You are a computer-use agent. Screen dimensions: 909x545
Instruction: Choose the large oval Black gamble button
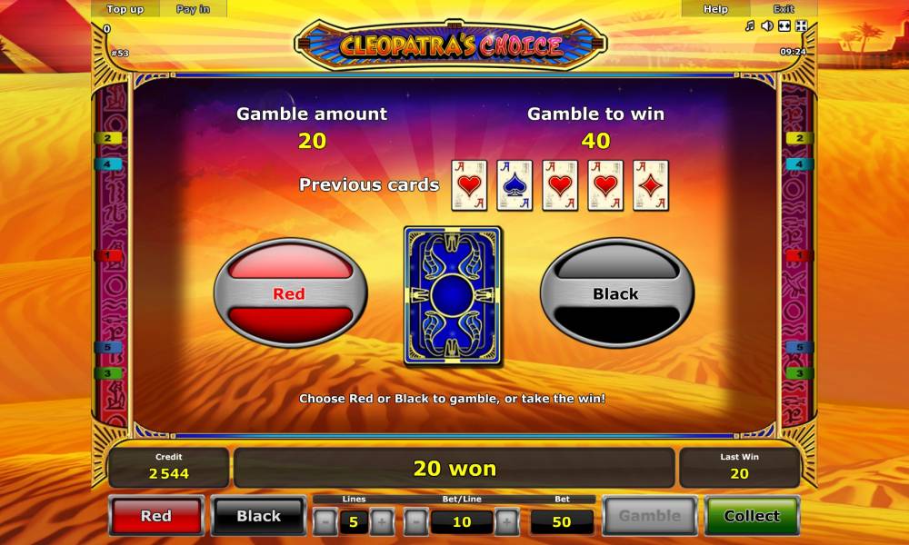[617, 293]
